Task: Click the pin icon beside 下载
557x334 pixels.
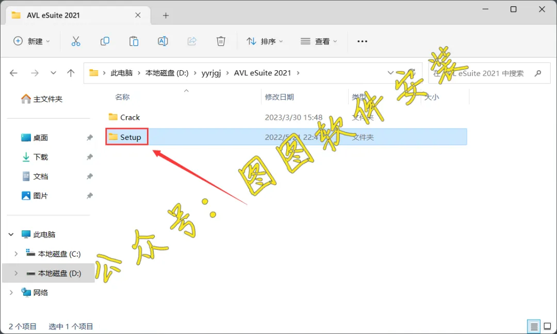Action: tap(90, 157)
